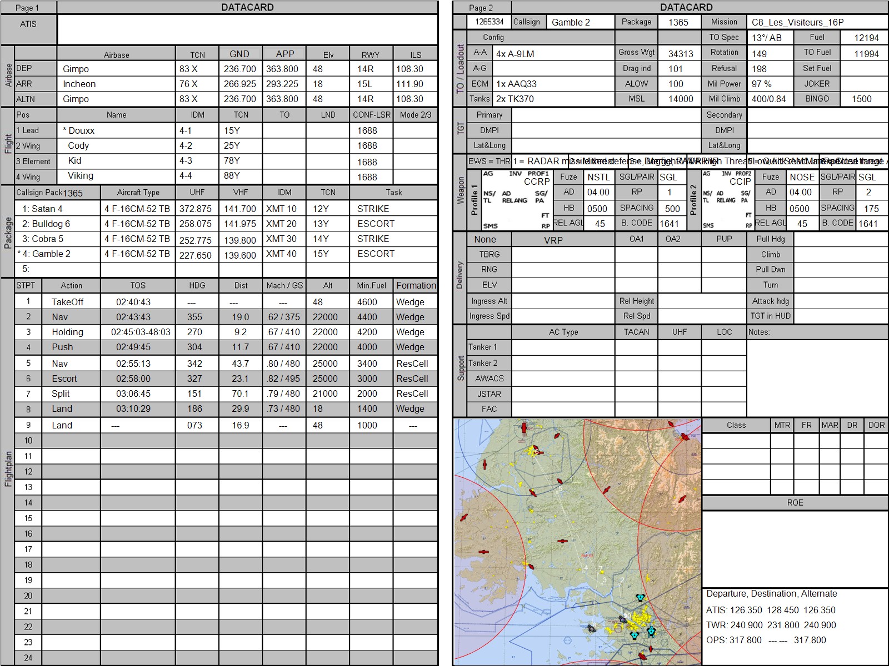Click the CCRP mode label in Profile 1
Image resolution: width=889 pixels, height=666 pixels.
point(536,181)
